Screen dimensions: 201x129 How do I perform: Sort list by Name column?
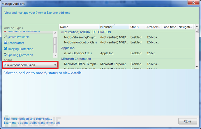click(79, 27)
